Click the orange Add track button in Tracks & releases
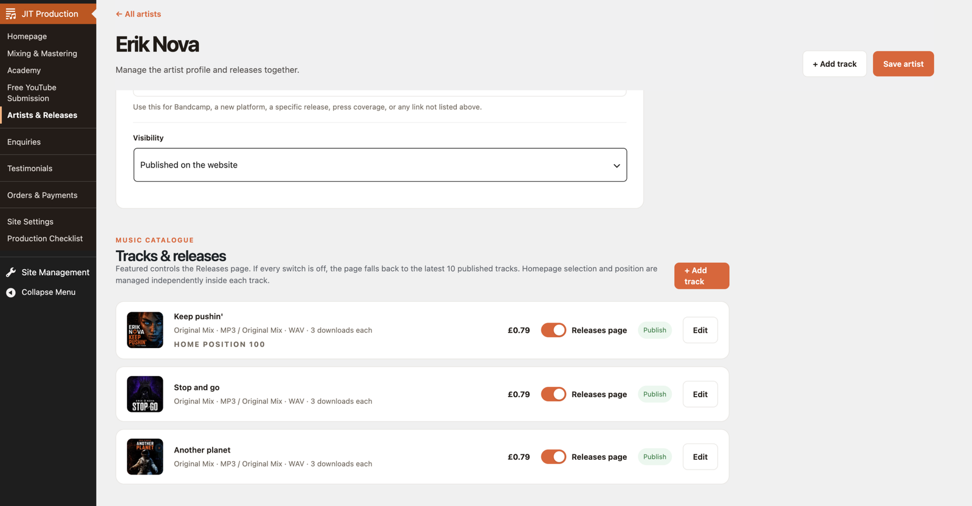The height and width of the screenshot is (506, 972). [702, 276]
